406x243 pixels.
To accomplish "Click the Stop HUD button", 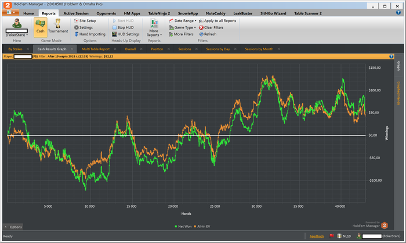I will pyautogui.click(x=124, y=27).
